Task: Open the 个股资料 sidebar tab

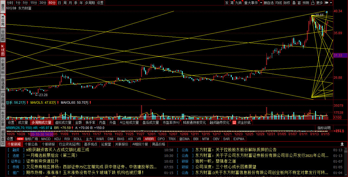Action: point(3,67)
